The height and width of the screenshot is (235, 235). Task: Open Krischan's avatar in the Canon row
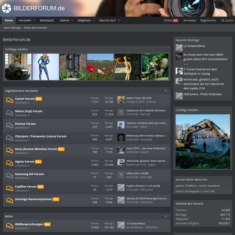(x=121, y=100)
